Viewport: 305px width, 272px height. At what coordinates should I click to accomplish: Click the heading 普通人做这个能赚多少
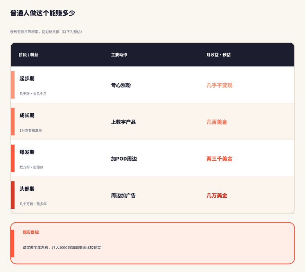tap(43, 13)
